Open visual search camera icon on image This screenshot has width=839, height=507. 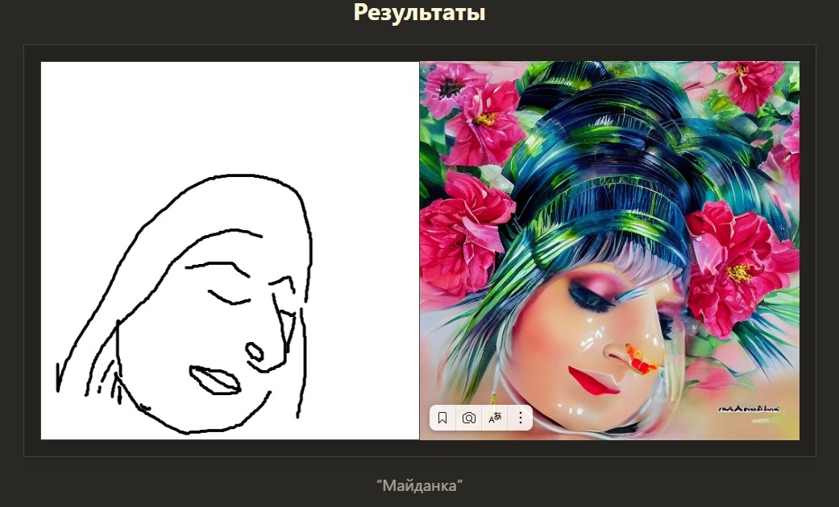coord(469,418)
